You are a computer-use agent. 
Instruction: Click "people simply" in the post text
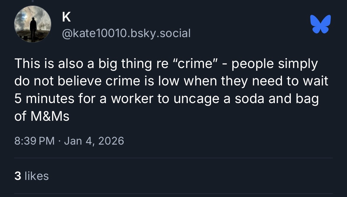[275, 64]
